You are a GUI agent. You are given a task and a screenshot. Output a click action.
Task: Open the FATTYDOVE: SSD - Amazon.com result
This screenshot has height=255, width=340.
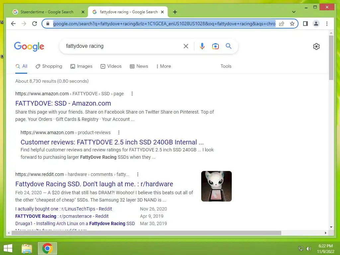pos(63,104)
